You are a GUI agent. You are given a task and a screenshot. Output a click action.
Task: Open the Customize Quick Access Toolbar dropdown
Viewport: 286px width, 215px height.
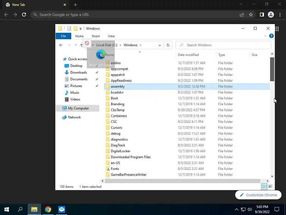80,29
